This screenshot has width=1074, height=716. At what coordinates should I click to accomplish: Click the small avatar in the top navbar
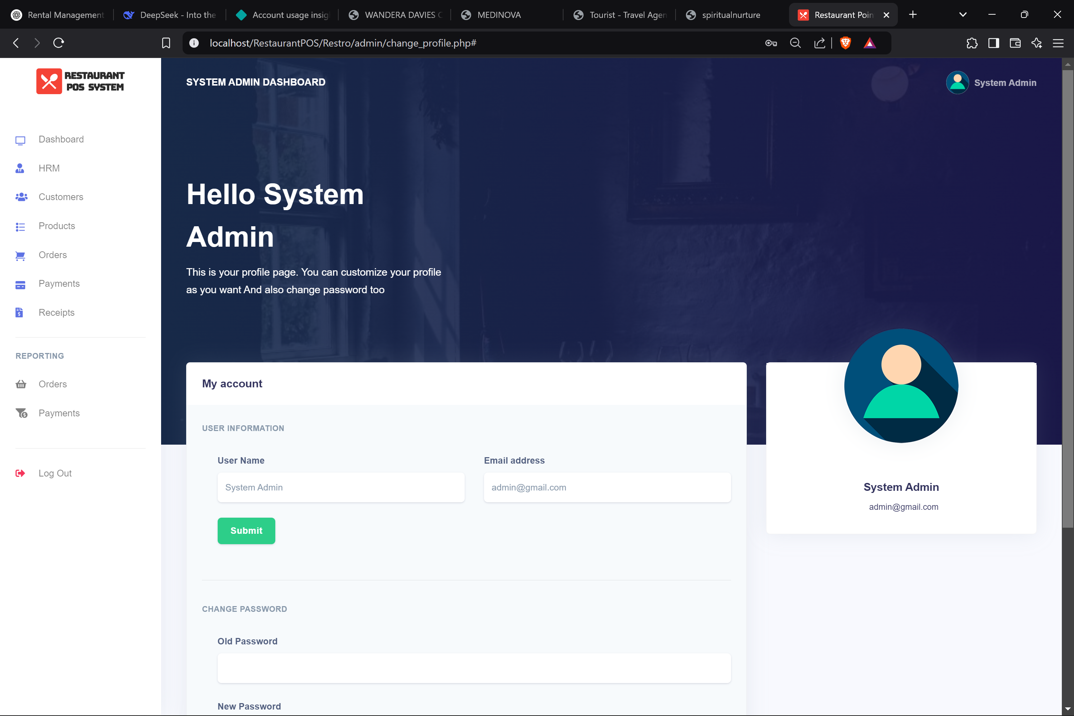957,83
